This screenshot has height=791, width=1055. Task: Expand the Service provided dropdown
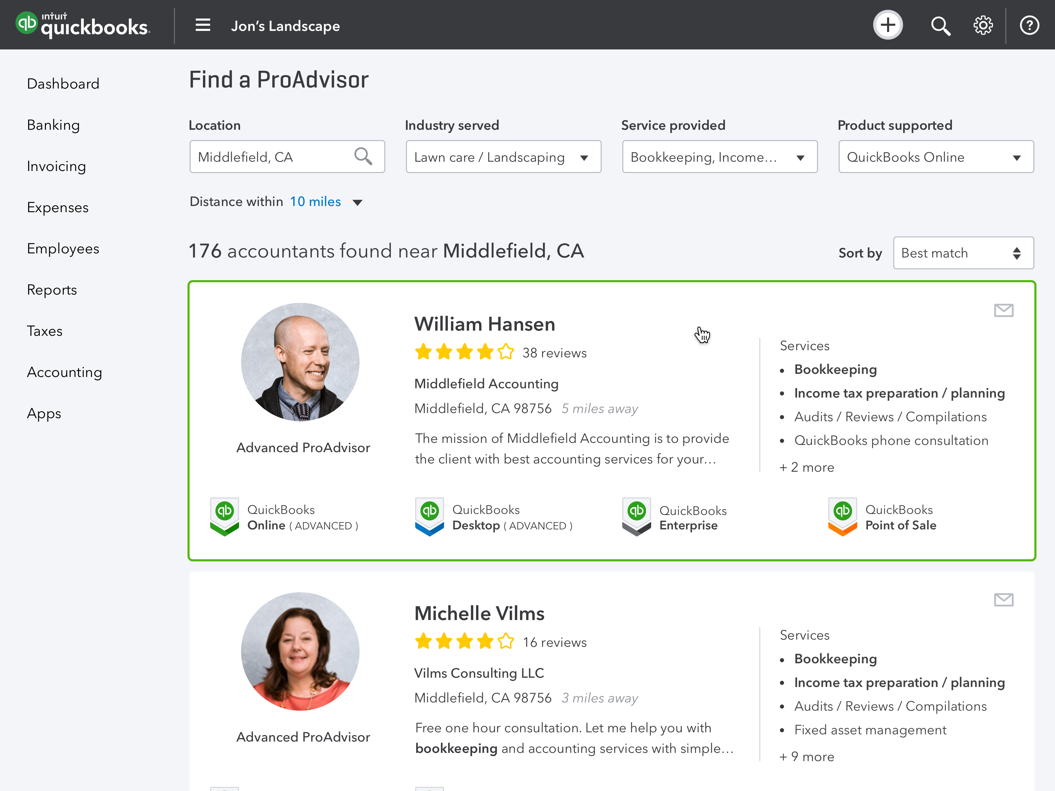coord(719,157)
